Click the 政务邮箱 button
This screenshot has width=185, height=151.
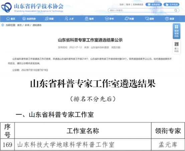tap(154, 4)
